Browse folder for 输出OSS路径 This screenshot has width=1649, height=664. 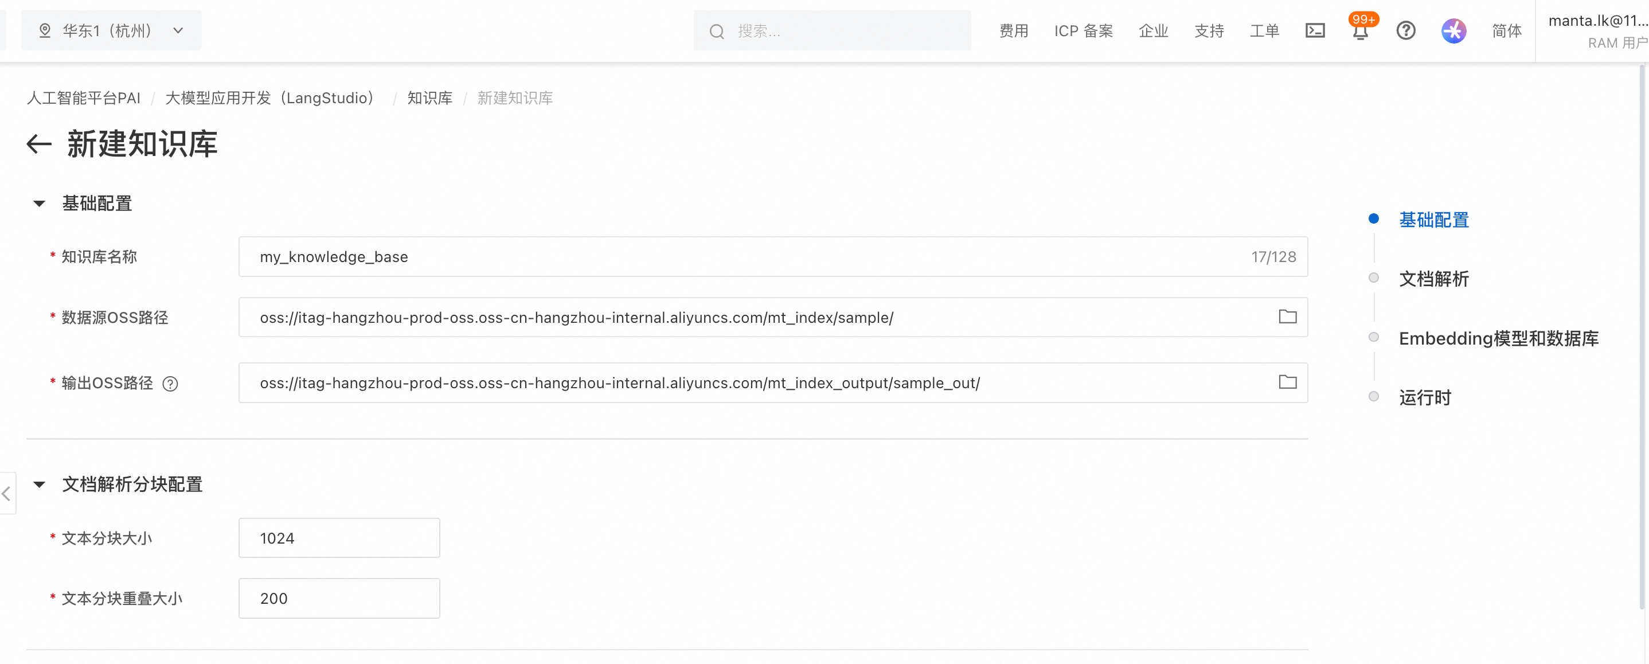[1287, 382]
